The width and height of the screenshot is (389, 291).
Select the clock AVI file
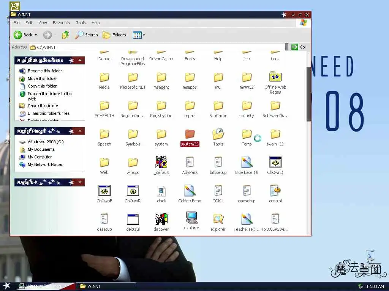point(161,194)
